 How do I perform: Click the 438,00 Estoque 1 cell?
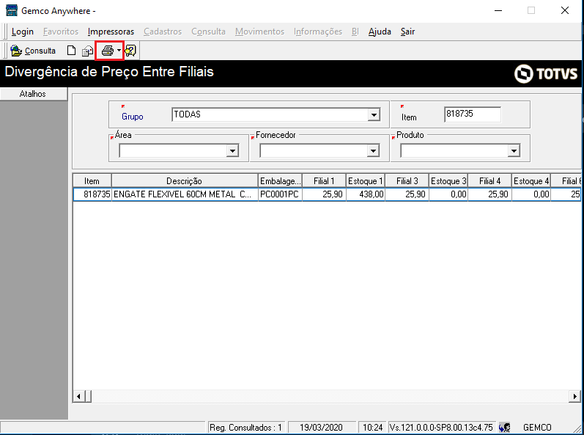coord(366,194)
